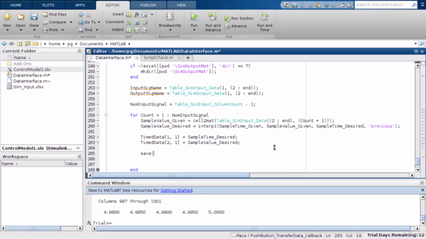Click the forward arrow in address bar
Screen dimensions: 426x239
[x=12, y=44]
